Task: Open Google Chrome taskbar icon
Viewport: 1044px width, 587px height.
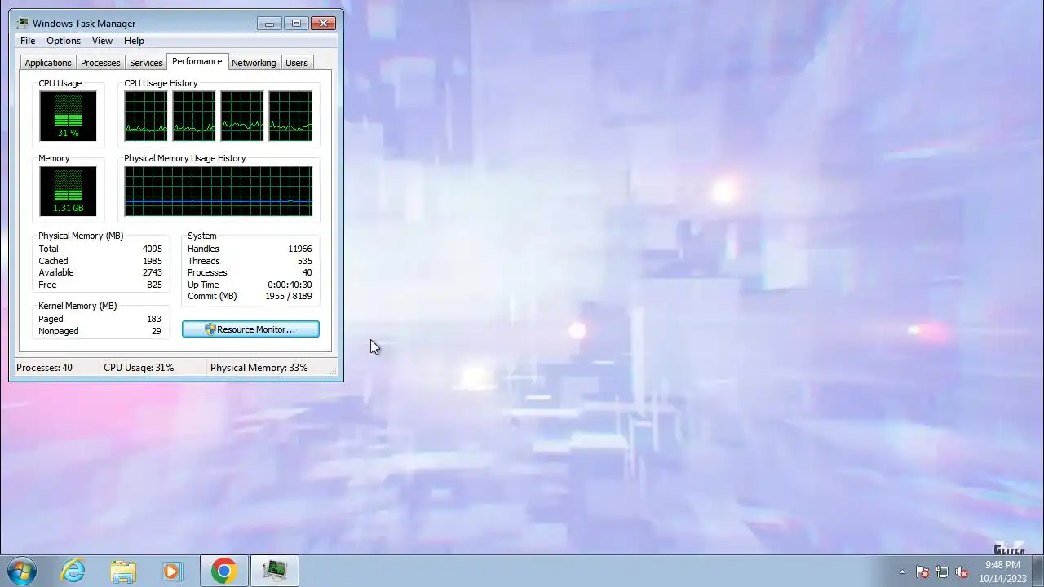Action: coord(223,571)
